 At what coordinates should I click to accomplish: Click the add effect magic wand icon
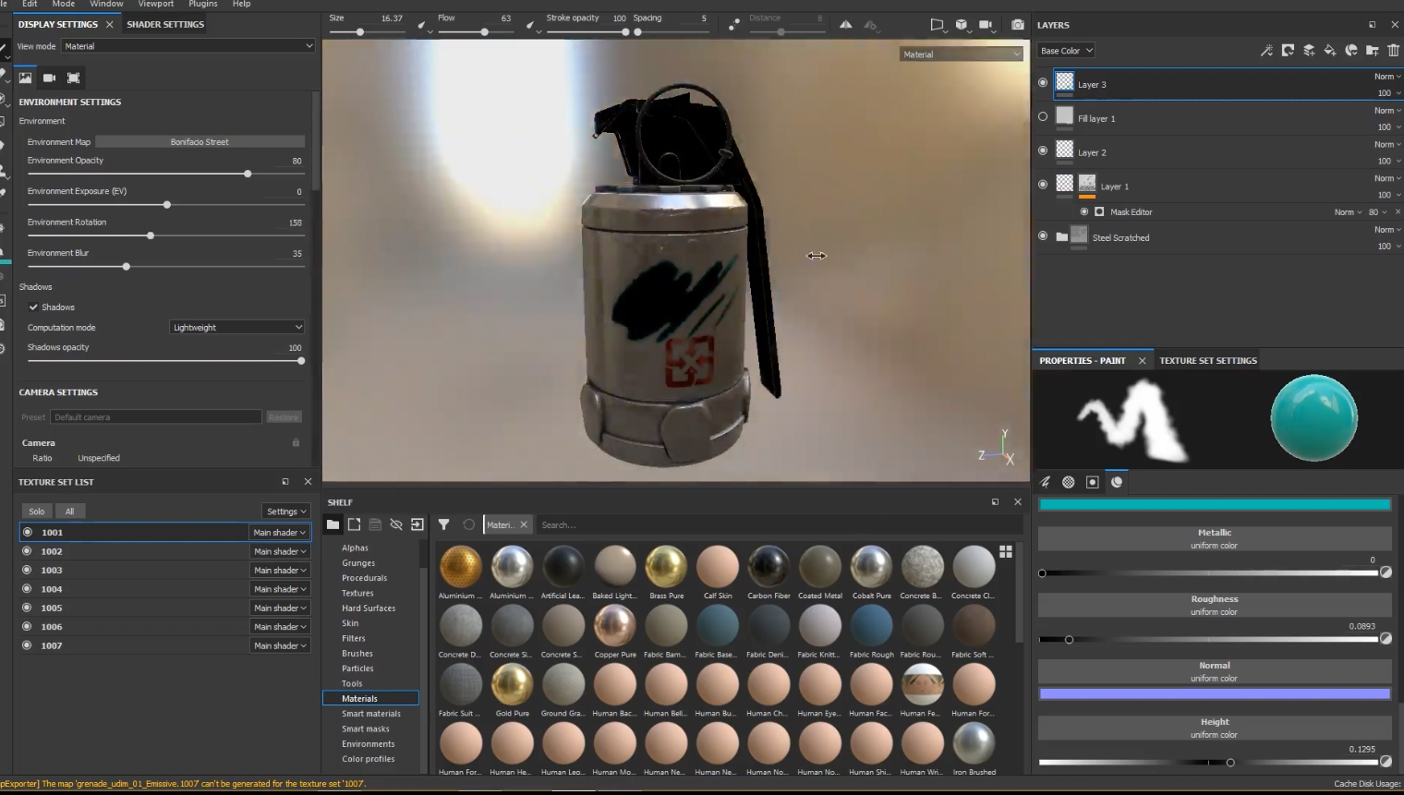coord(1266,51)
